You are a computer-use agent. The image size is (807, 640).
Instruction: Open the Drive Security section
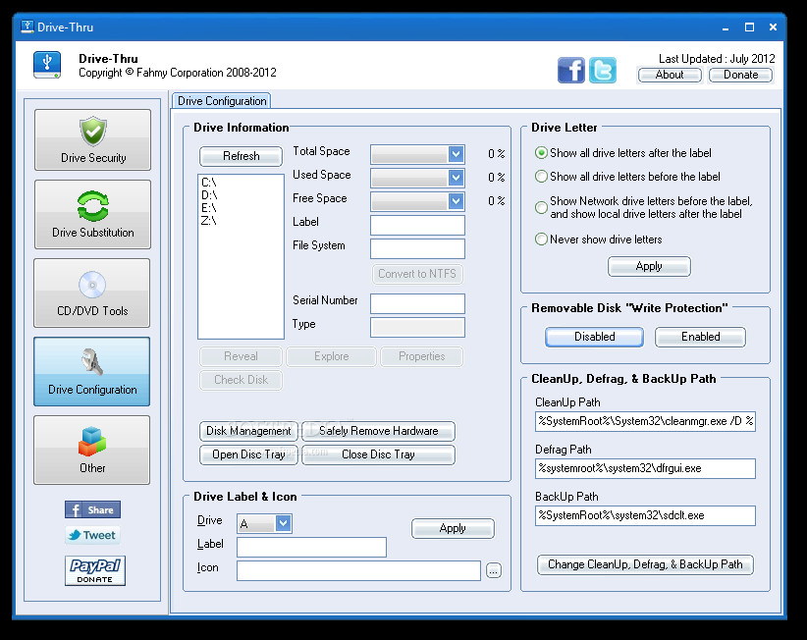pyautogui.click(x=92, y=139)
